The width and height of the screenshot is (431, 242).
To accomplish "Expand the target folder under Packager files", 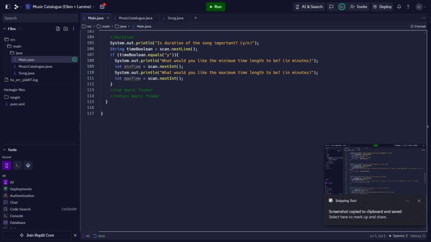I will click(15, 97).
